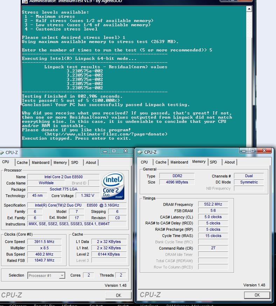Click the IntelBurnTest scrollbar up arrow

click(249, 9)
